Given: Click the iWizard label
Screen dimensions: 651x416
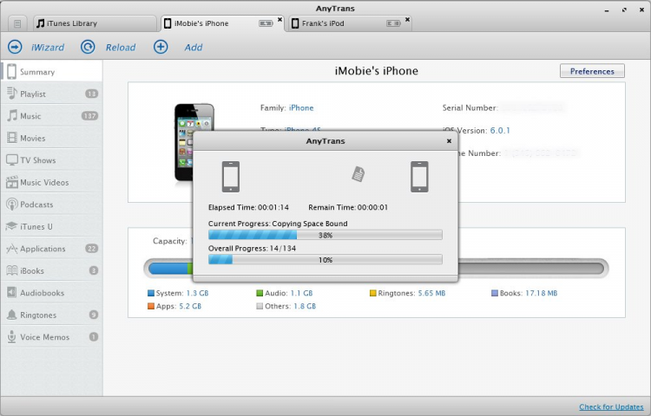Looking at the screenshot, I should coord(48,48).
